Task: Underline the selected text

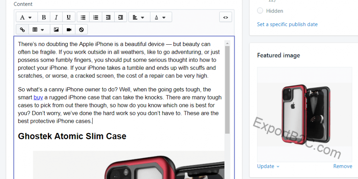Action: (69, 17)
